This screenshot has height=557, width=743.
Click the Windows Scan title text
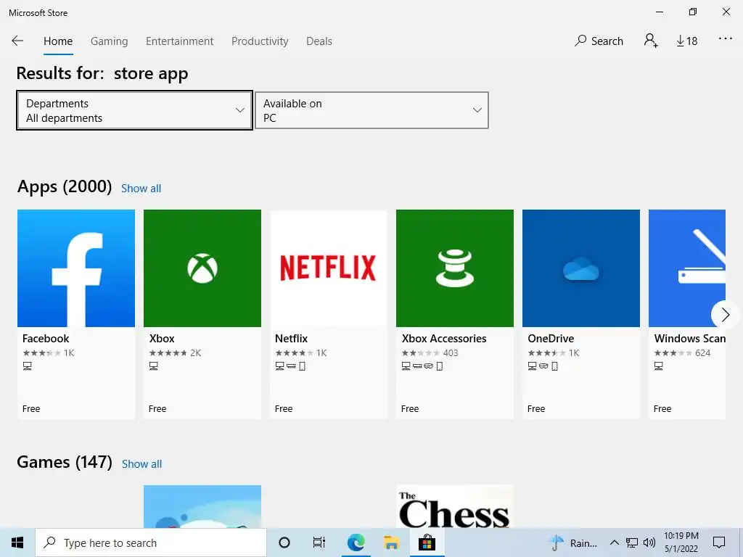point(690,339)
